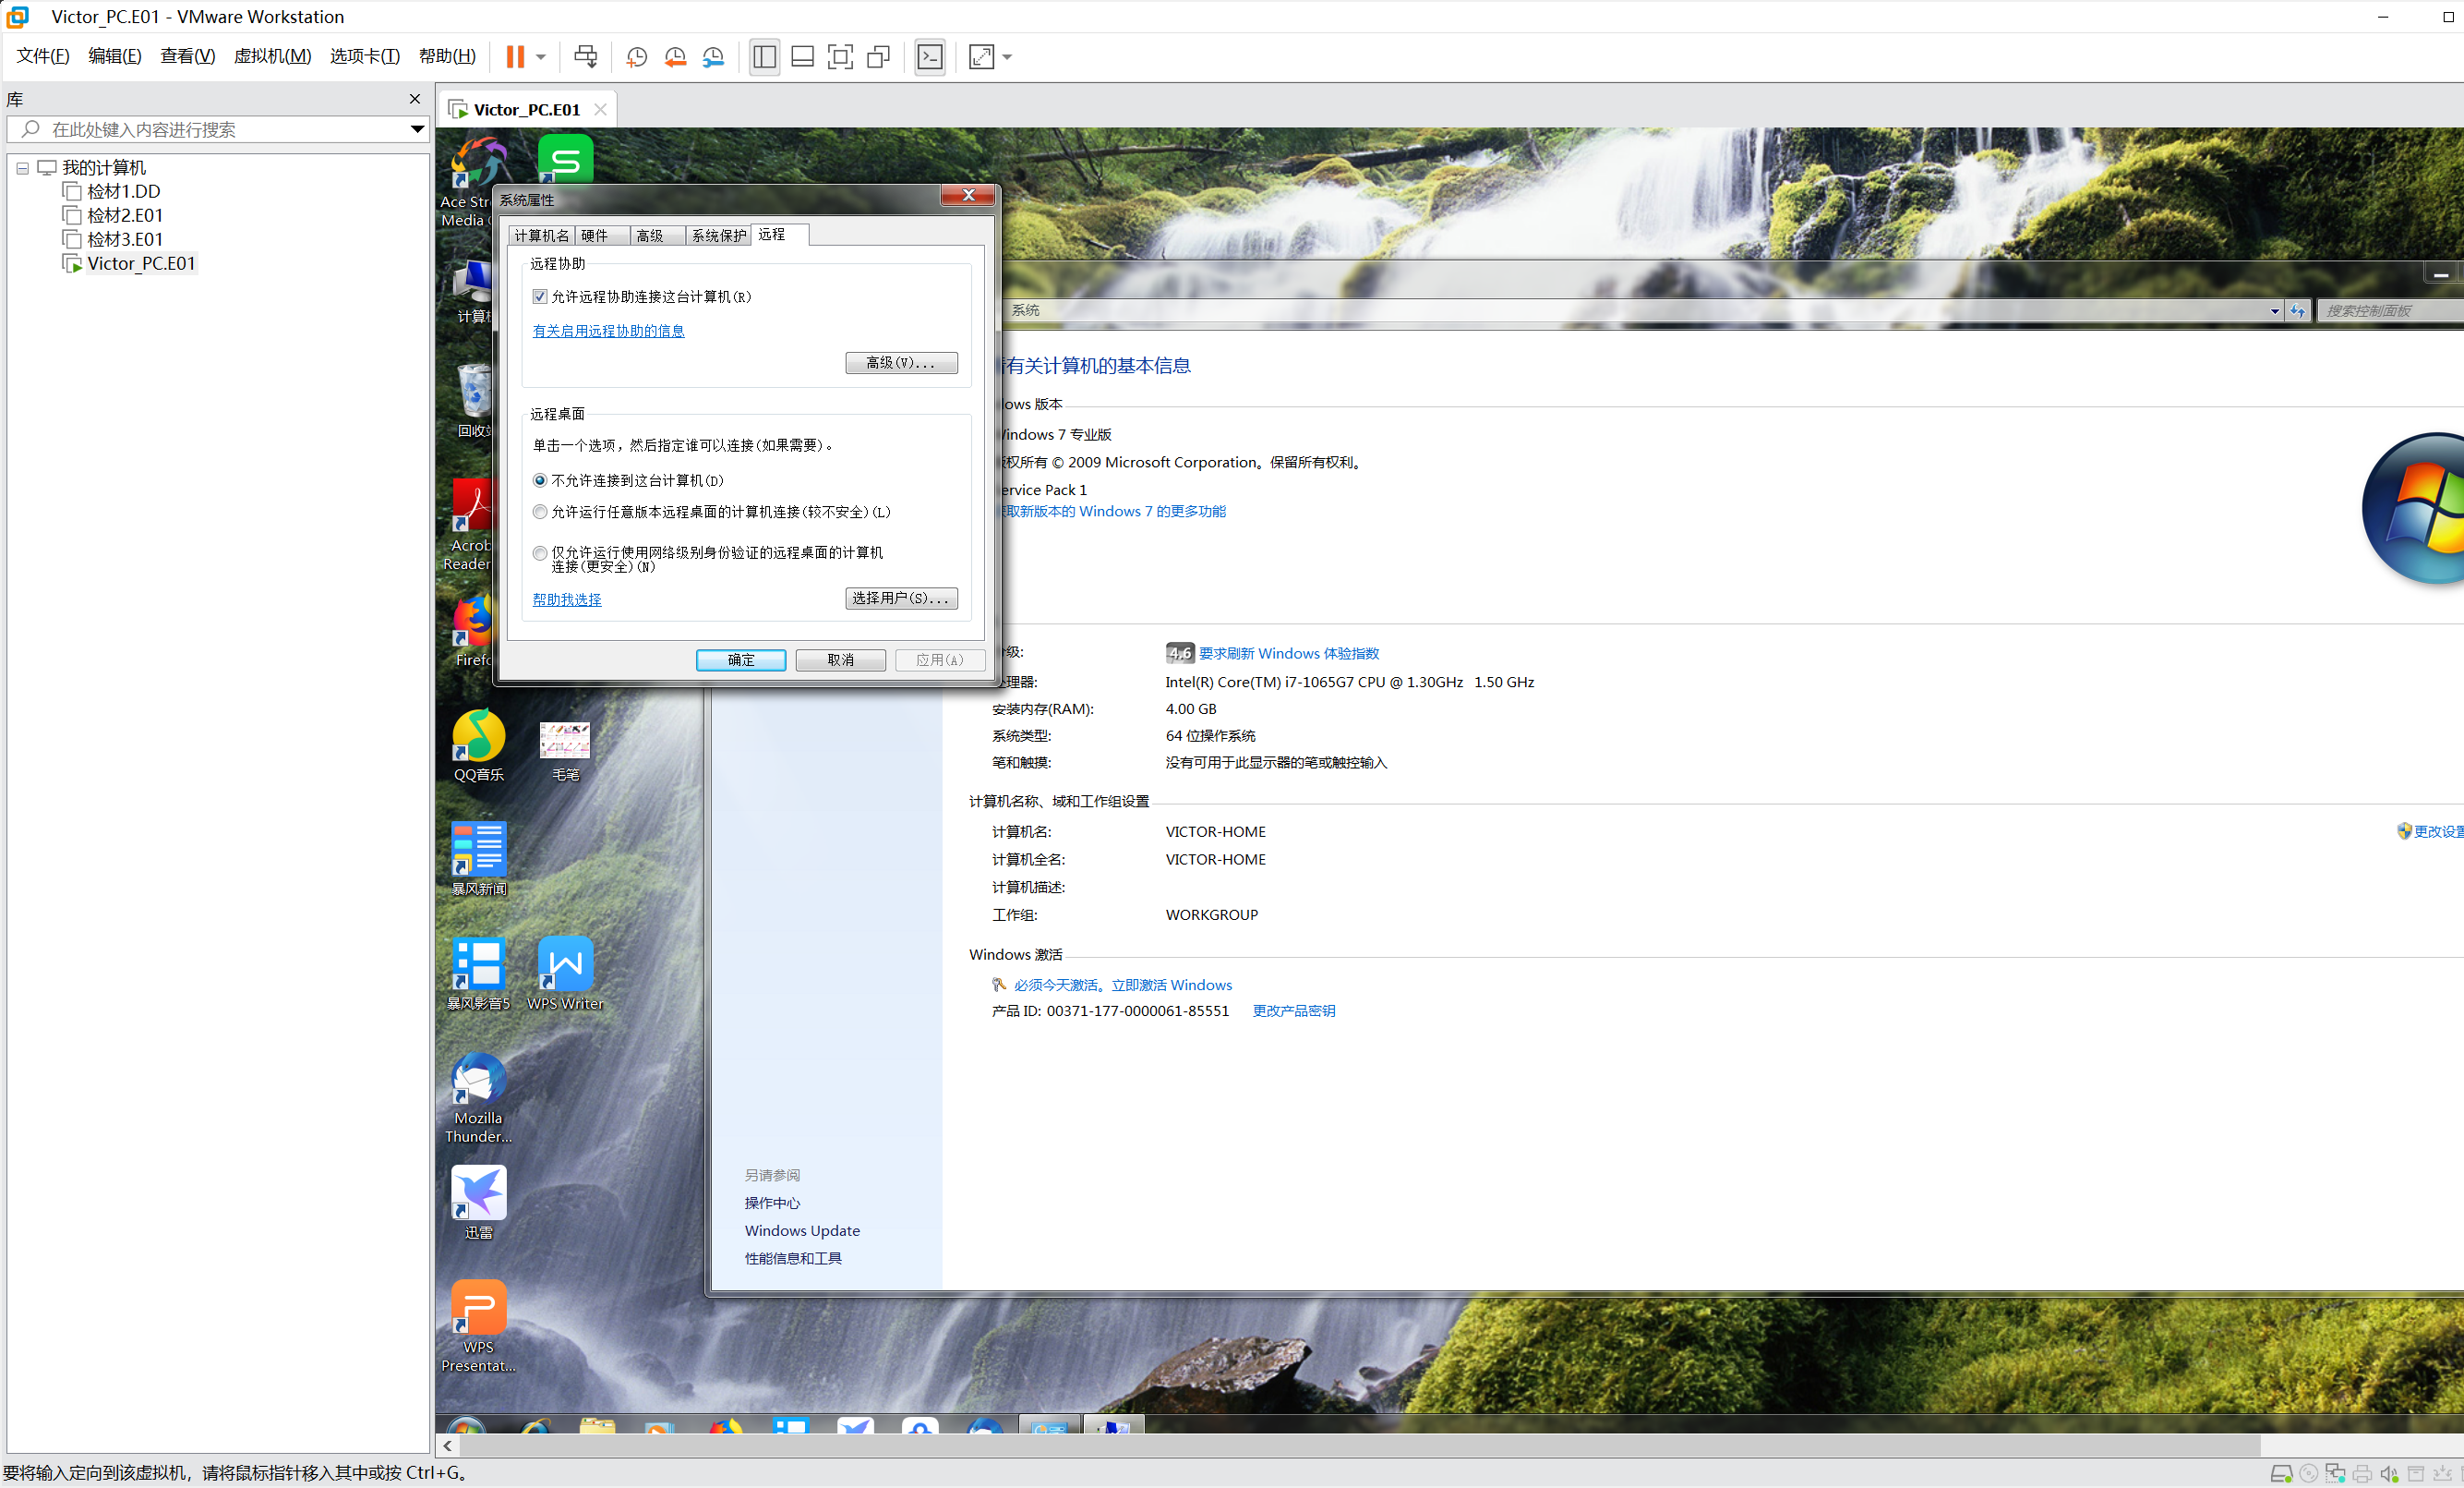Open dropdown arrow next to pause button

click(541, 57)
